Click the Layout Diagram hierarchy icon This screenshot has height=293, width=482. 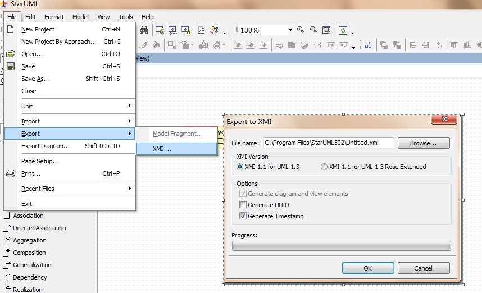[368, 45]
